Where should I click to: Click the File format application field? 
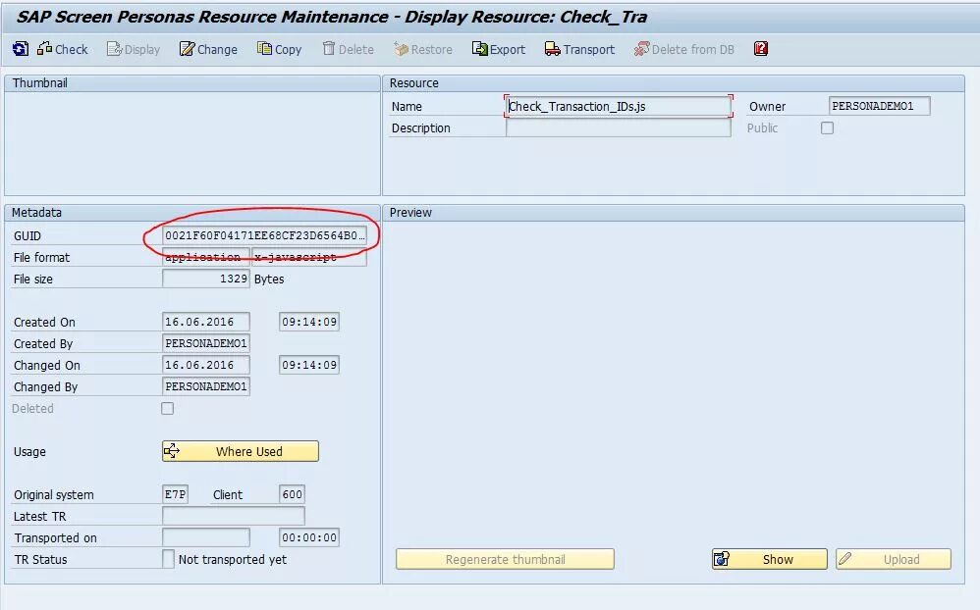tap(205, 257)
